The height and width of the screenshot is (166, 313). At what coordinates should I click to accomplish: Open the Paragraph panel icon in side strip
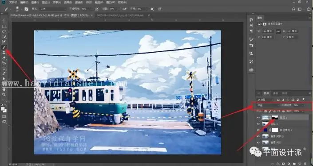point(251,31)
